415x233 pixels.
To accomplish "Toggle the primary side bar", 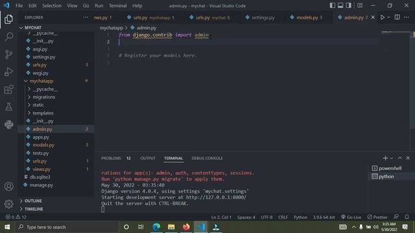I will (x=333, y=5).
